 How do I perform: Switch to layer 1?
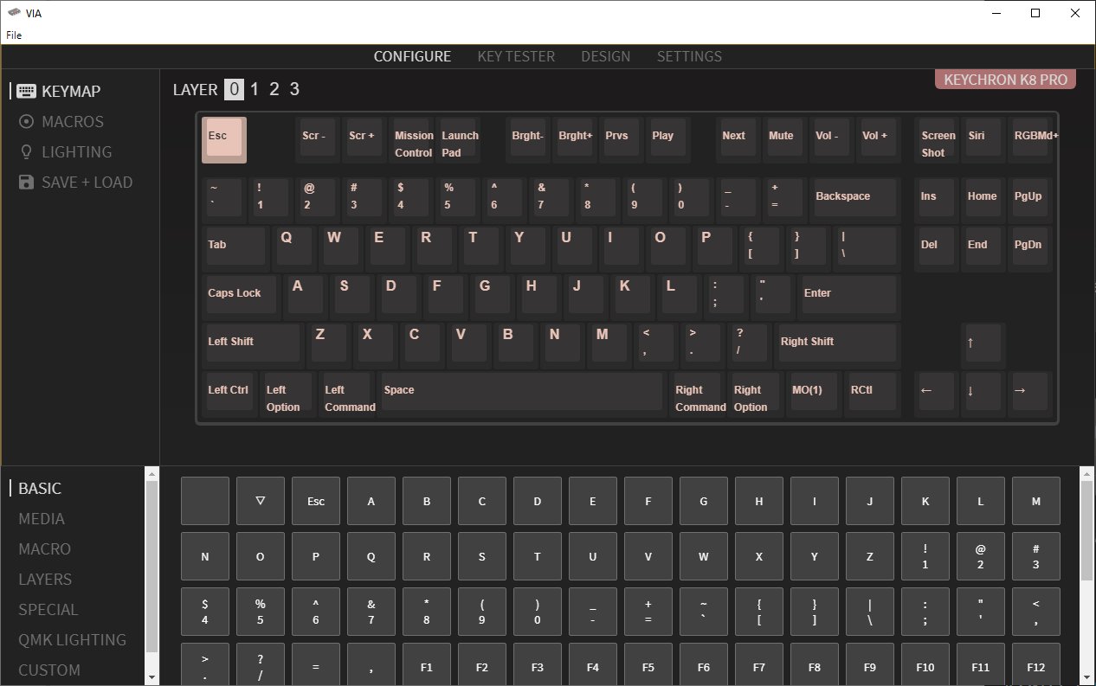[254, 88]
